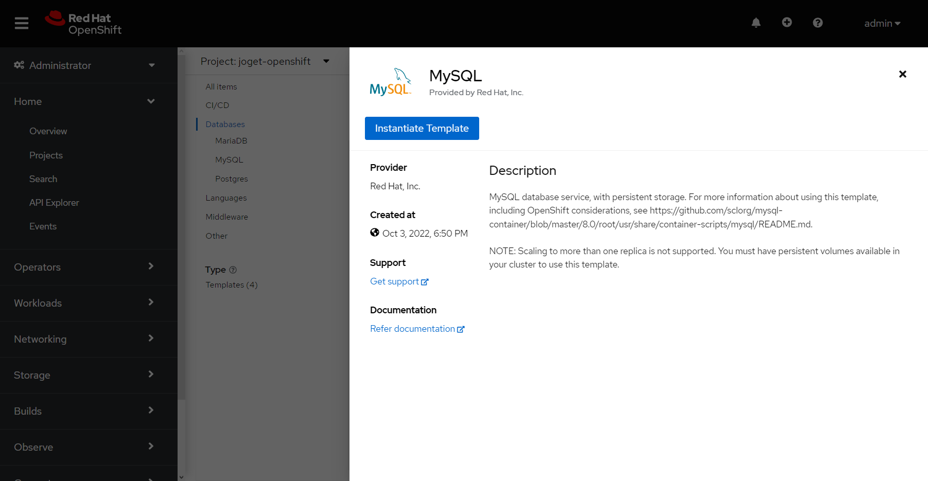Close the MySQL side panel
Viewport: 928px width, 481px height.
pyautogui.click(x=902, y=74)
